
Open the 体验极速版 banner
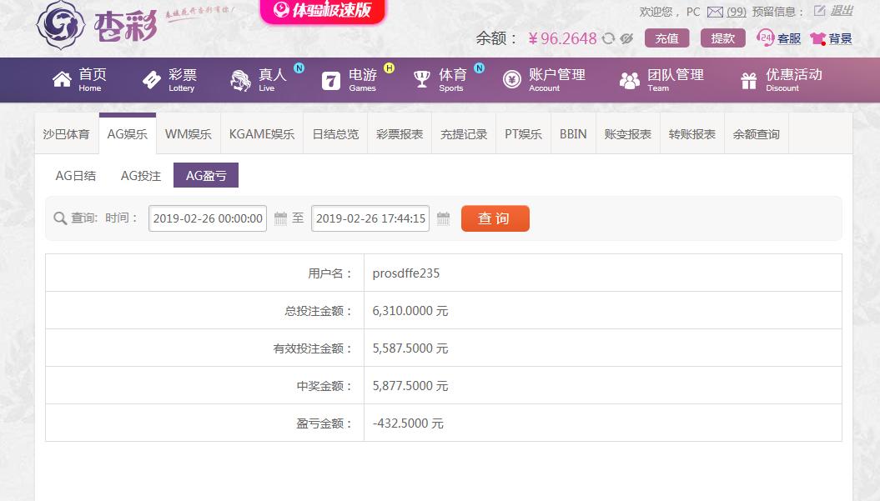pyautogui.click(x=323, y=11)
